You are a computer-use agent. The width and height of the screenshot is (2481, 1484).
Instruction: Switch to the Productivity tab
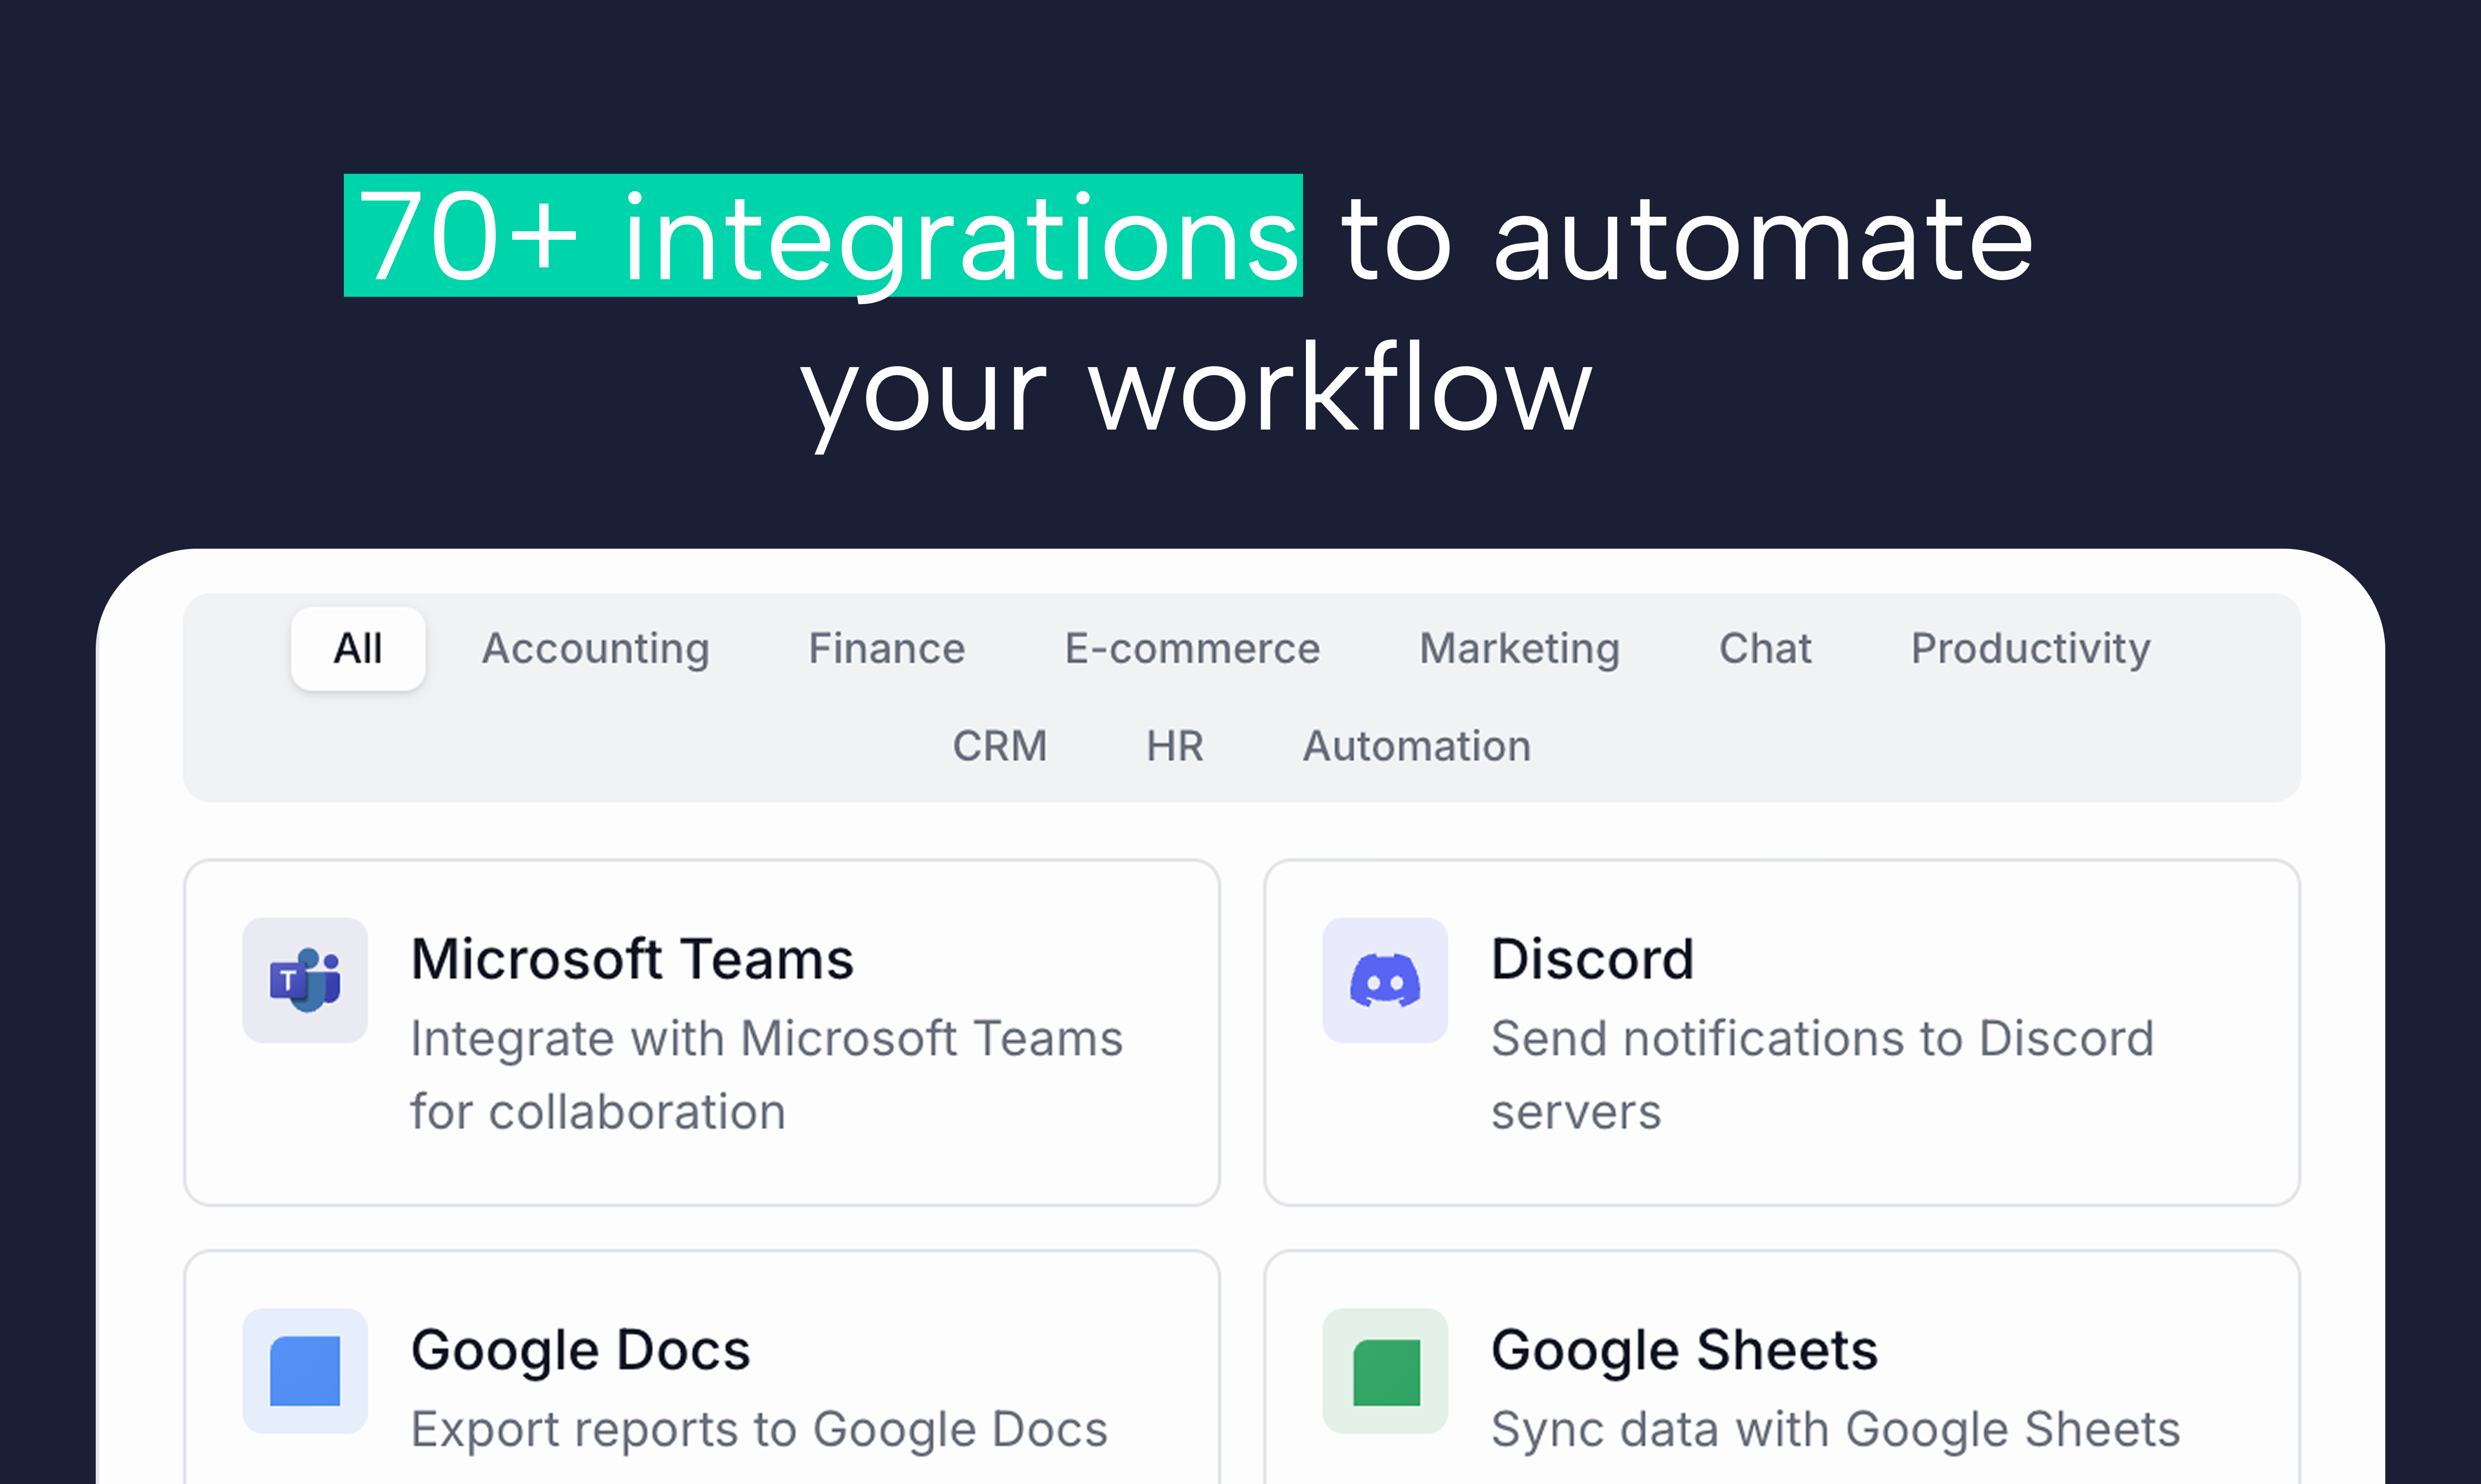tap(2031, 649)
